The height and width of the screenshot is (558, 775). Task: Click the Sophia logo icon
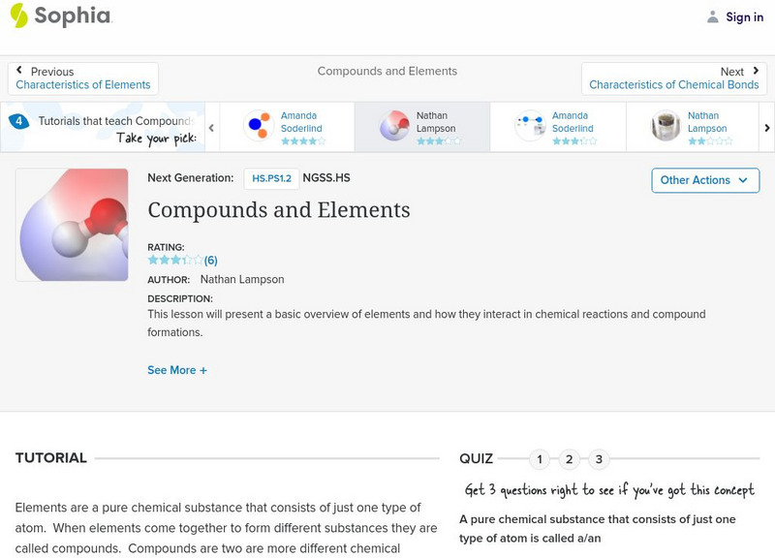point(18,15)
